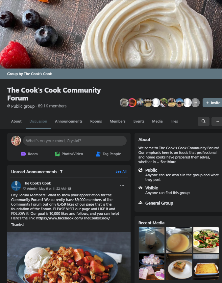This screenshot has height=283, width=222.
Task: Click The Cook's Cook post author name
Action: click(x=37, y=183)
